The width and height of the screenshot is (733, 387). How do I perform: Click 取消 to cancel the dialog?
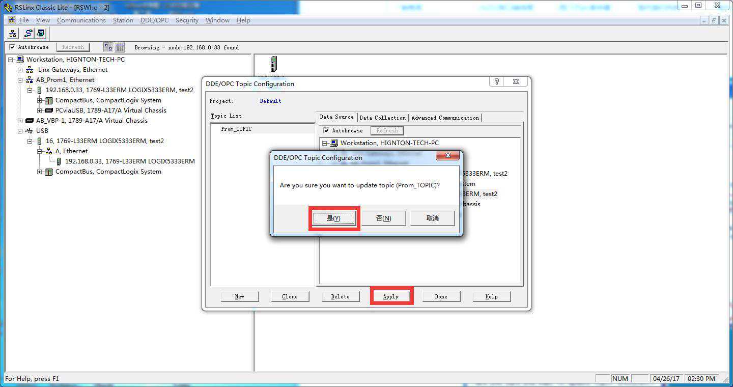coord(432,218)
